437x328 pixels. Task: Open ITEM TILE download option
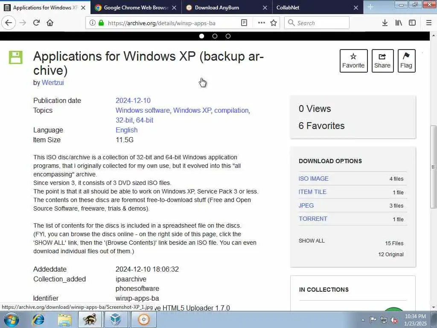(312, 192)
